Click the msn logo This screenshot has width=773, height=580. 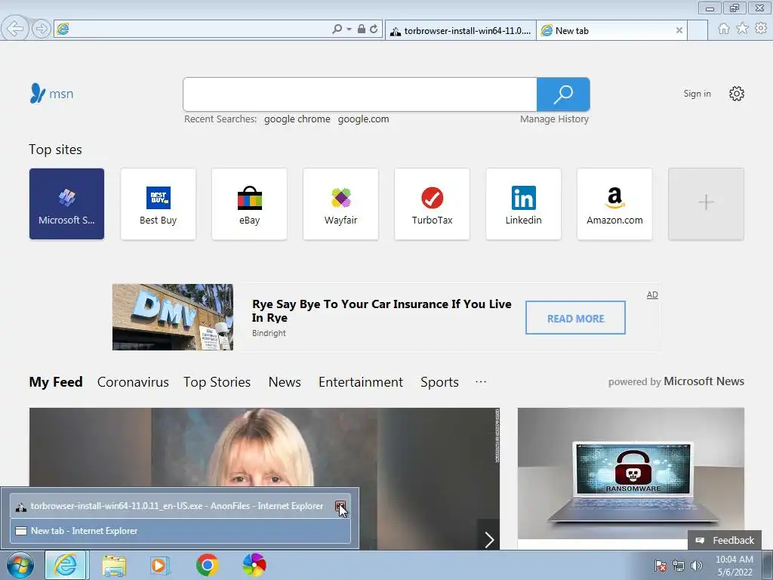pos(52,93)
